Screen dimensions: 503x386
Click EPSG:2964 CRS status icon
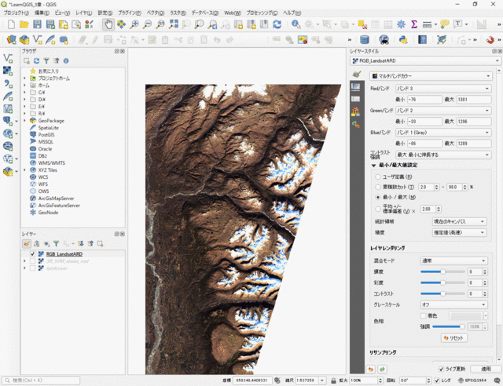tap(472, 381)
